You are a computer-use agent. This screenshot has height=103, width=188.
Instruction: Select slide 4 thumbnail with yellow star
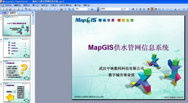click(x=17, y=92)
